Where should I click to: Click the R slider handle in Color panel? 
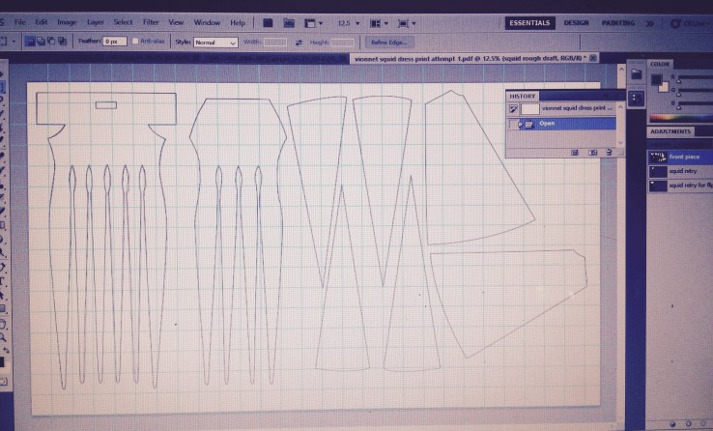679,80
